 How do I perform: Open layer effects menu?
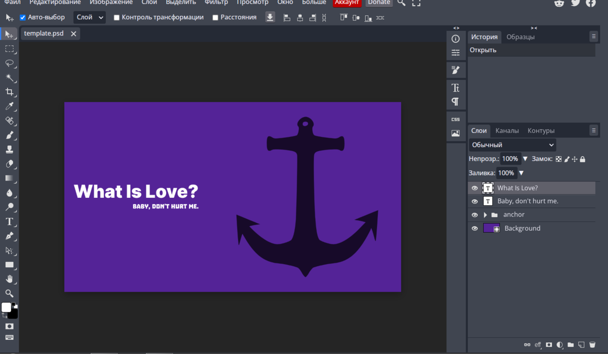(538, 345)
